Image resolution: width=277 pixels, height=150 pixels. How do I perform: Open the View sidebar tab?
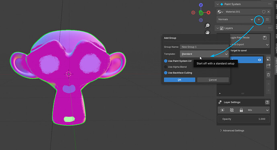(x=276, y=26)
